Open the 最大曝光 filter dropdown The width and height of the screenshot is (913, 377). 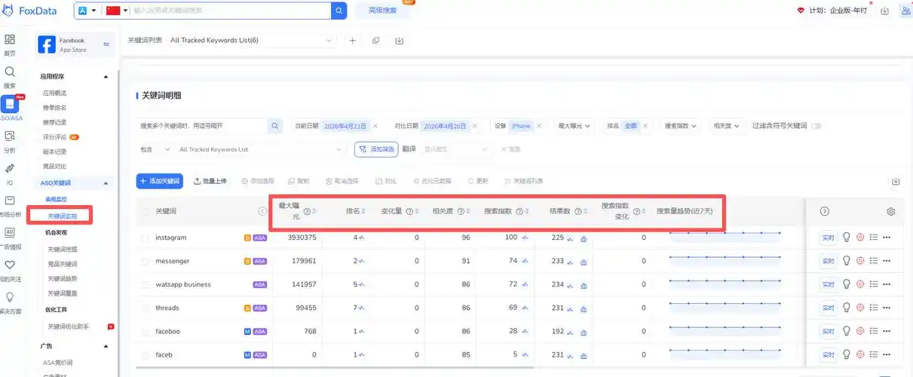[x=574, y=126]
